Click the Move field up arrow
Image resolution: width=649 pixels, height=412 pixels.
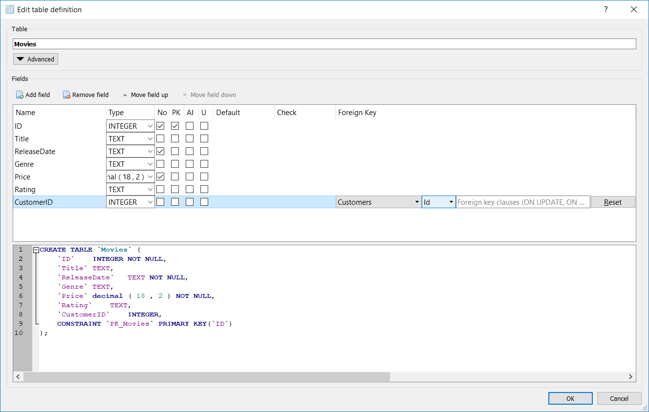pos(125,95)
